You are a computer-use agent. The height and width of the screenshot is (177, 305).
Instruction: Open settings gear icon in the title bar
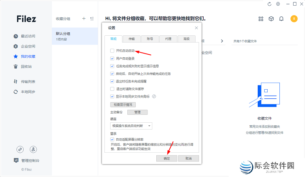[x=278, y=4]
